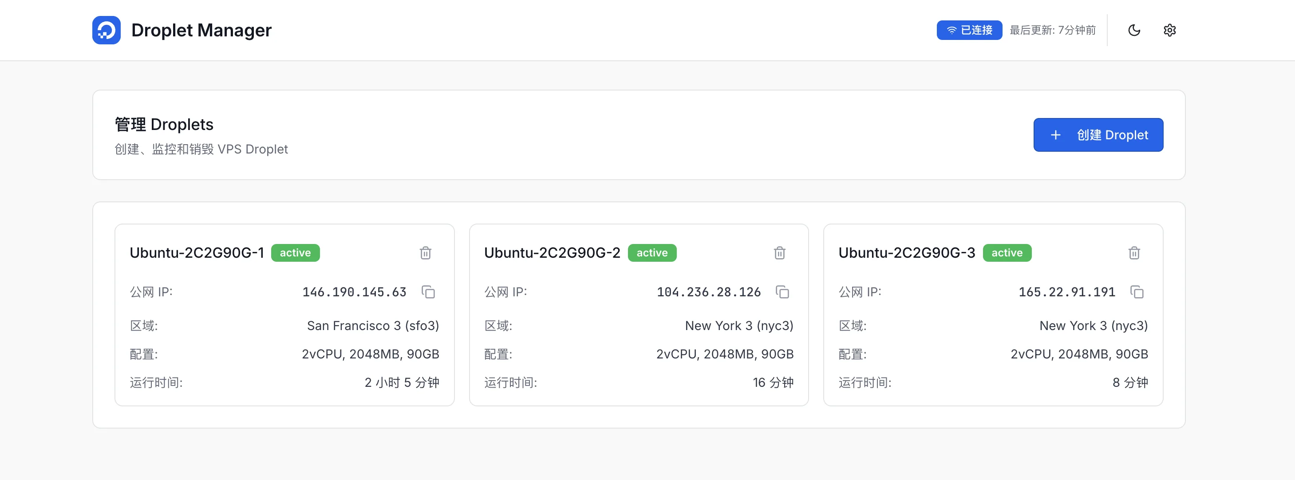The image size is (1295, 480).
Task: Click the 最后更新 timestamp text
Action: (x=1052, y=30)
